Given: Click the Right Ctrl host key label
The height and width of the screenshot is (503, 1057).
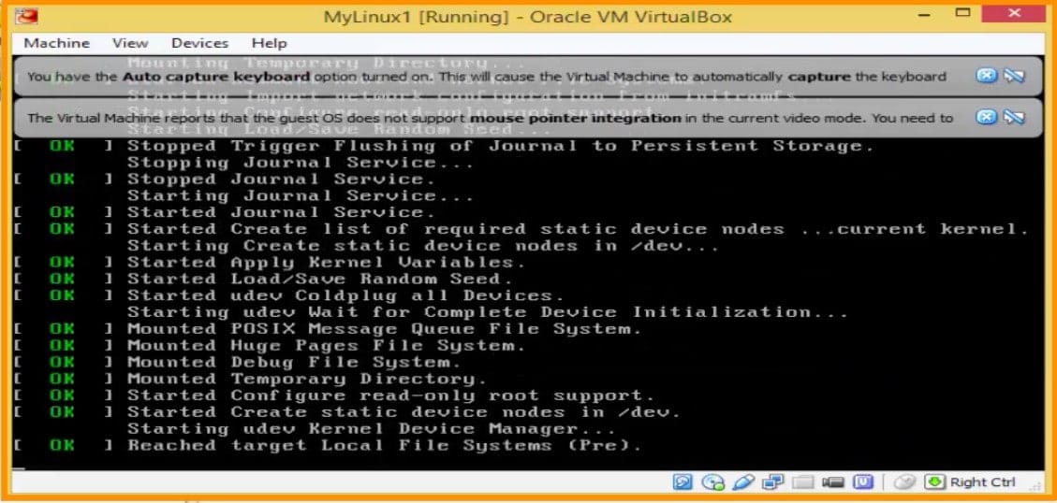Looking at the screenshot, I should (982, 482).
